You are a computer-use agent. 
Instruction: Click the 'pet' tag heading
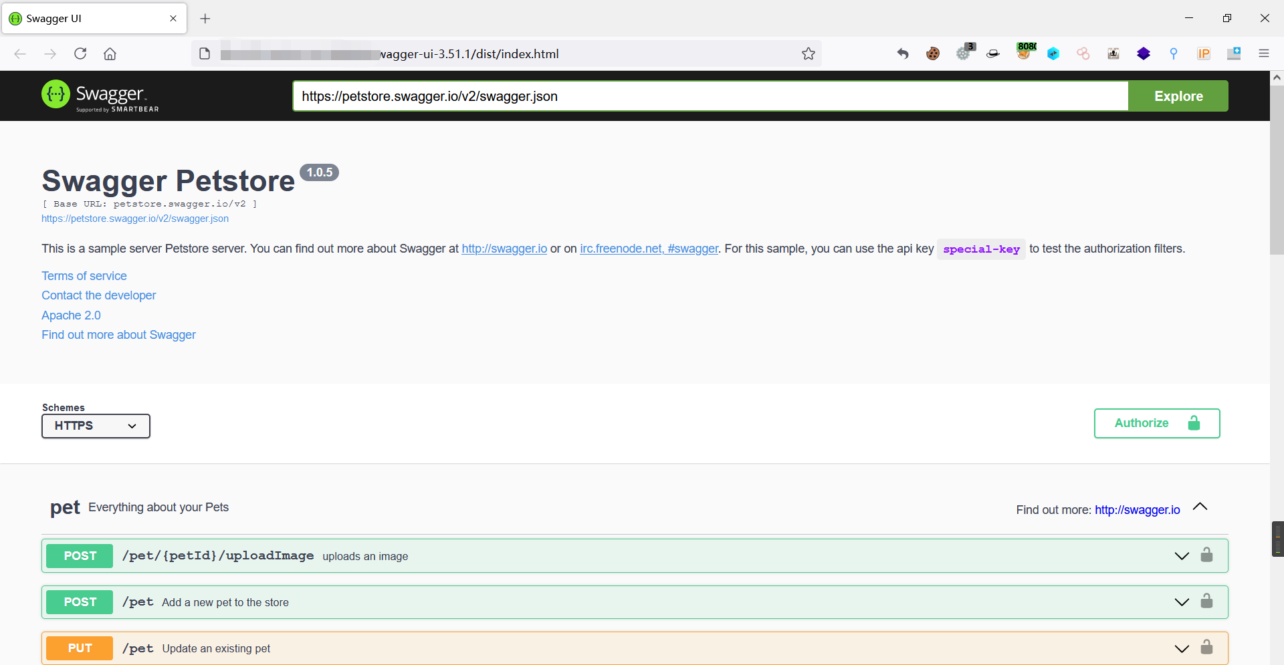[x=65, y=507]
